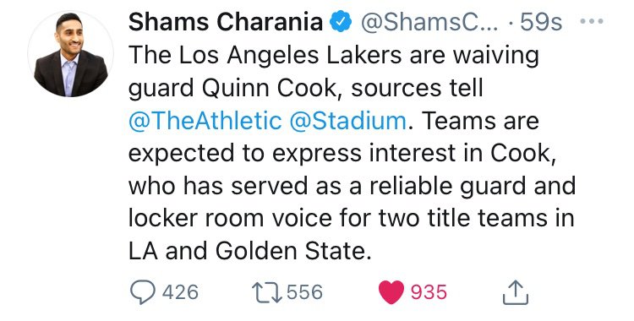Image resolution: width=634 pixels, height=321 pixels.
Task: Open the three-dot more options menu
Action: pos(592,21)
